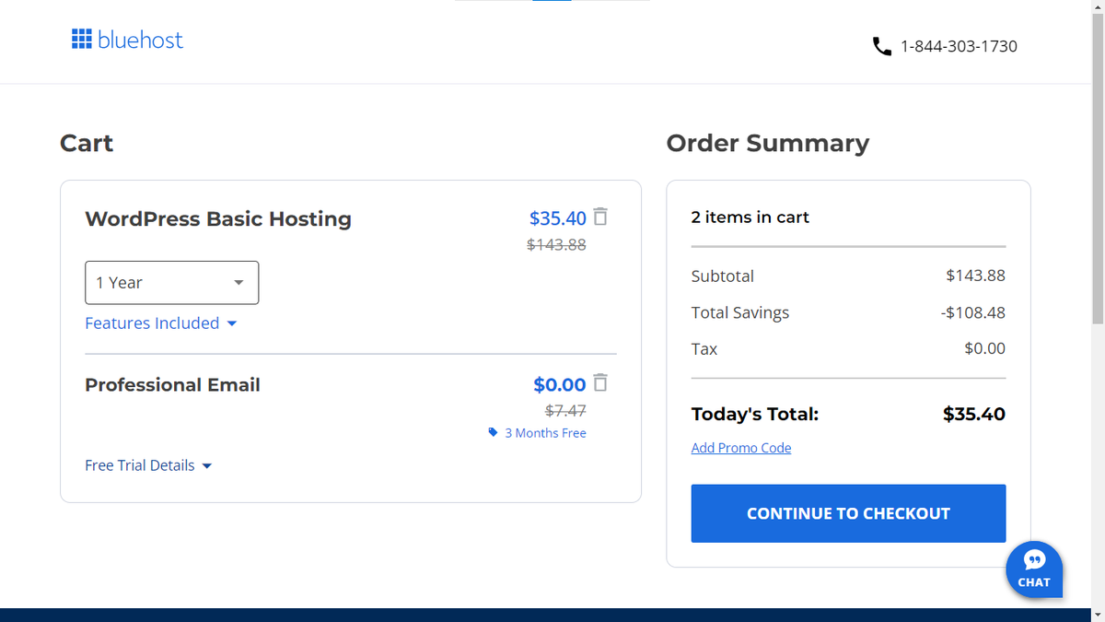Click the Bluehost grid logo icon

pos(81,40)
